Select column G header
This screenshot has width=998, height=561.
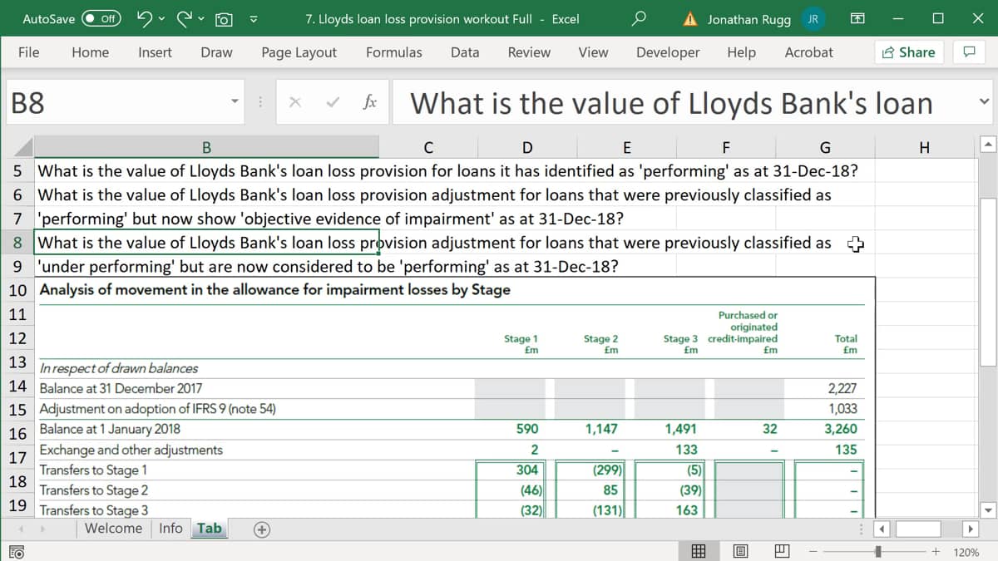point(824,148)
